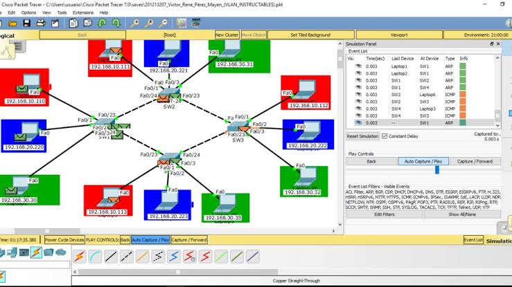Open the Help menu
This screenshot has height=287, width=512.
(x=104, y=12)
